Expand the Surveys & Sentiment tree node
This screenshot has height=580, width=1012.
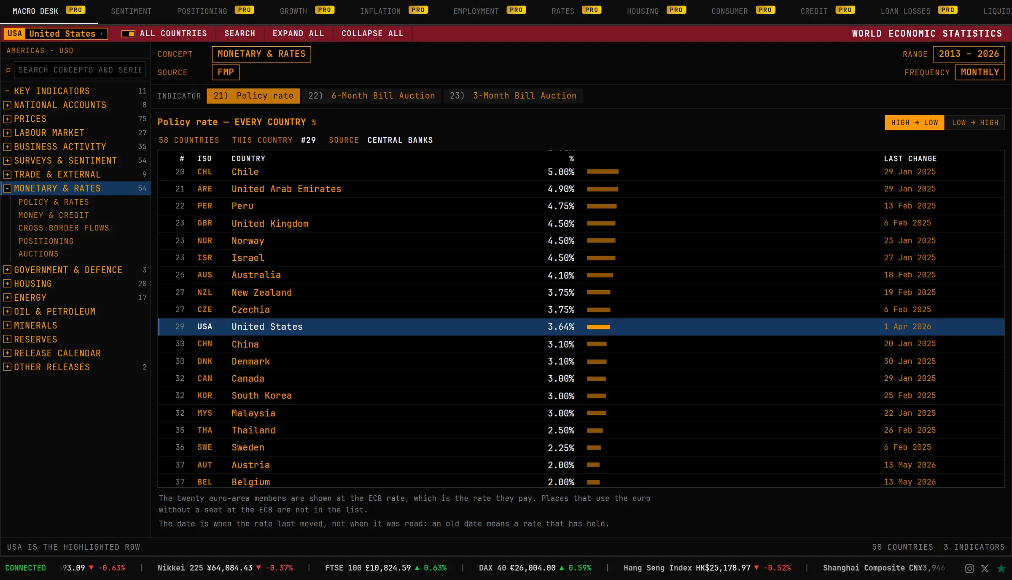7,160
